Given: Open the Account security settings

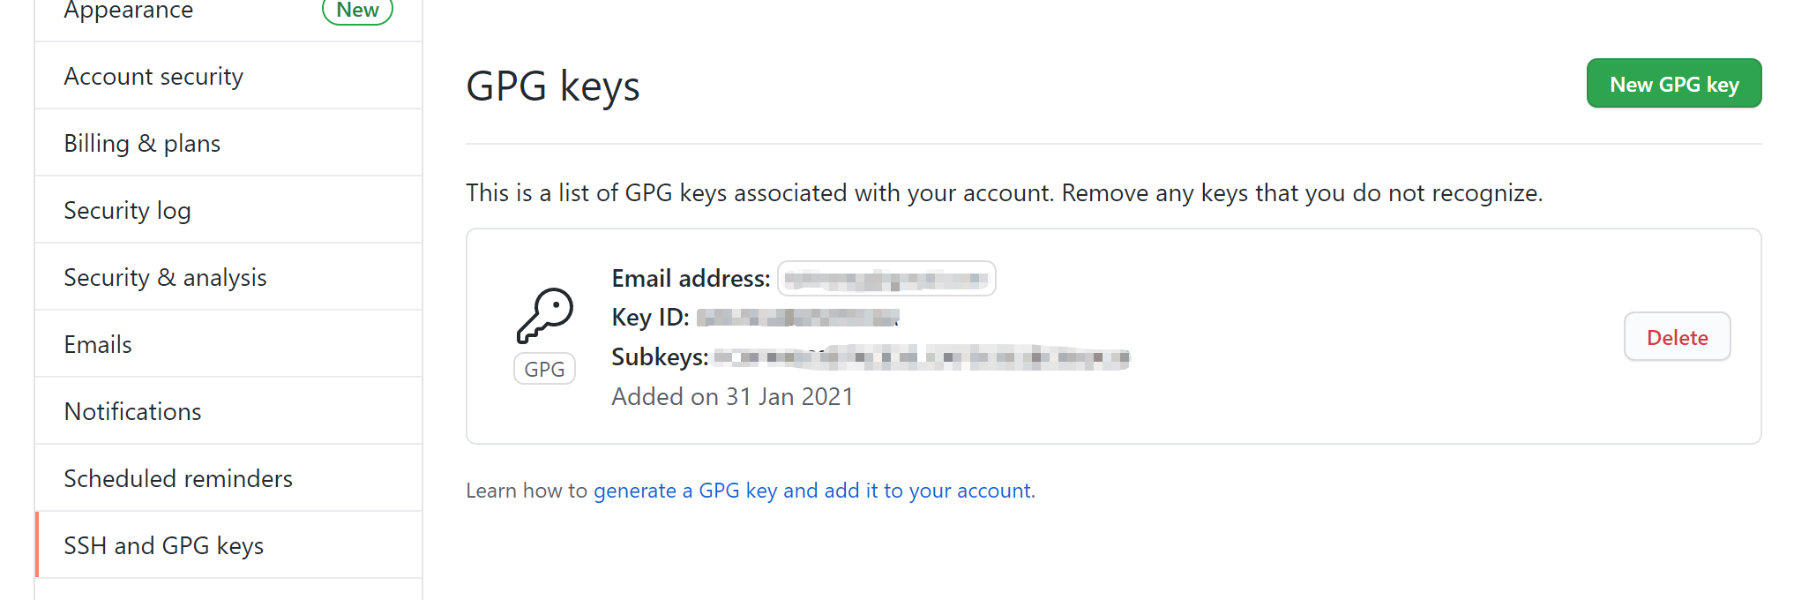Looking at the screenshot, I should pyautogui.click(x=153, y=76).
